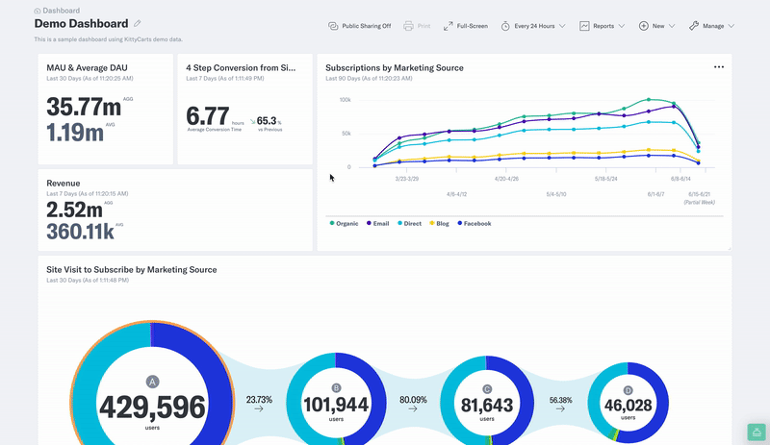Enter Full-Screen mode via label
The height and width of the screenshot is (445, 770).
click(473, 26)
